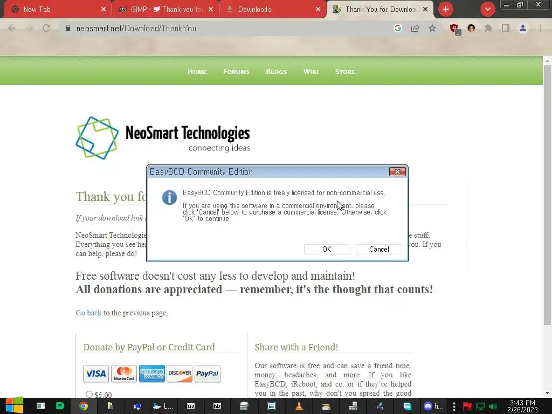Click the volume speaker tray icon
The image size is (552, 414).
click(493, 406)
